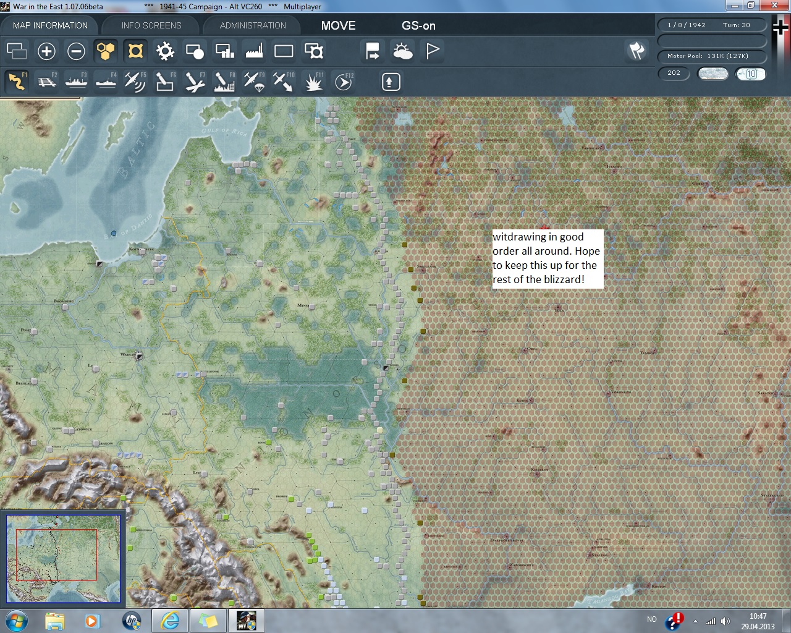This screenshot has width=791, height=633.
Task: Click the up-arrow box toolbar button
Action: [391, 82]
